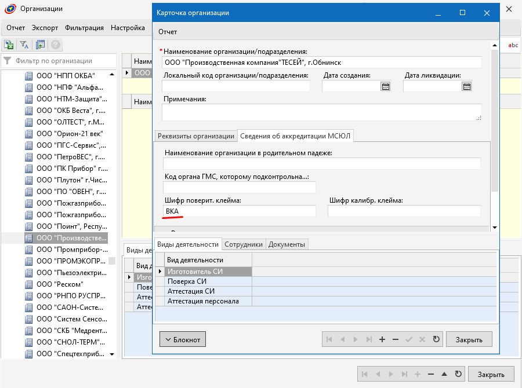Click Шифр поверит. клейма field with ВКА
The width and height of the screenshot is (522, 388).
240,211
